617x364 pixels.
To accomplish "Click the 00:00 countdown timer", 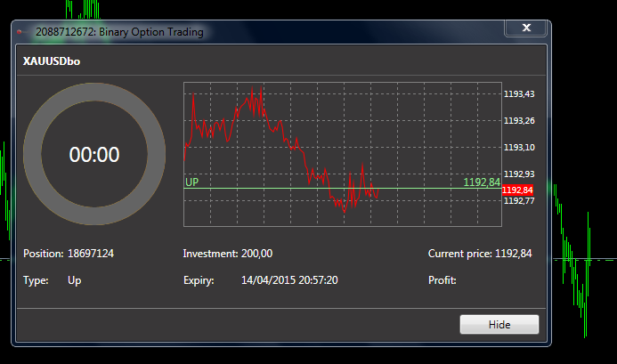I will (x=94, y=154).
